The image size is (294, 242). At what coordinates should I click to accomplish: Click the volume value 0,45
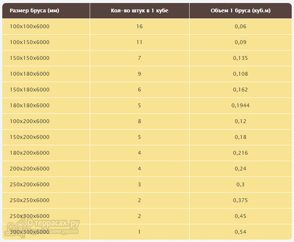240,216
